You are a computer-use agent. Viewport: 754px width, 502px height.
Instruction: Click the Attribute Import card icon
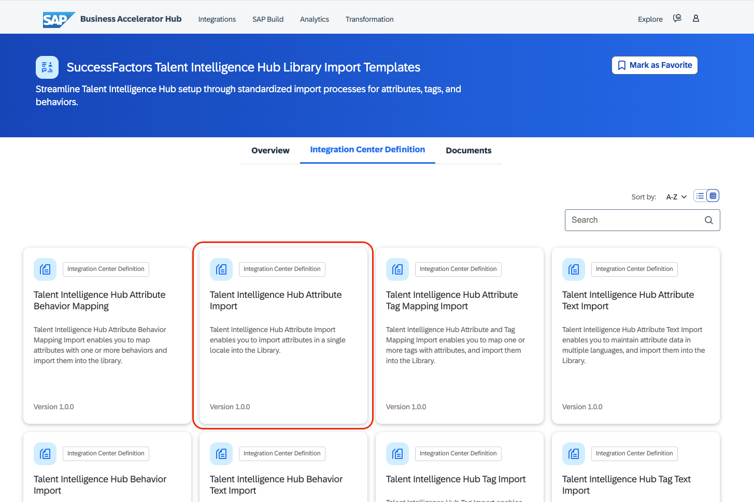(221, 269)
